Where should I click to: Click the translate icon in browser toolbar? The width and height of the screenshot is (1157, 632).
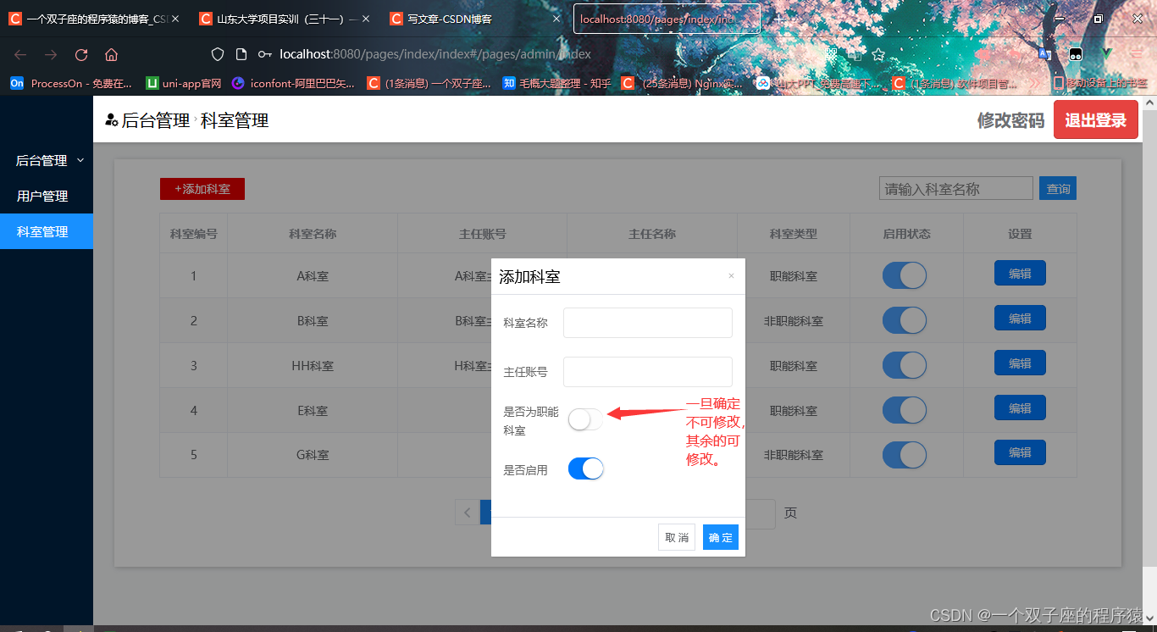pyautogui.click(x=1044, y=54)
